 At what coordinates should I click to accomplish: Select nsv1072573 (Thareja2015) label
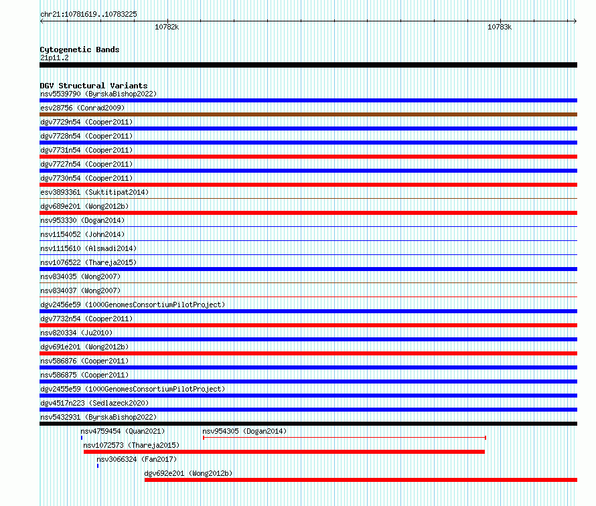click(x=131, y=445)
